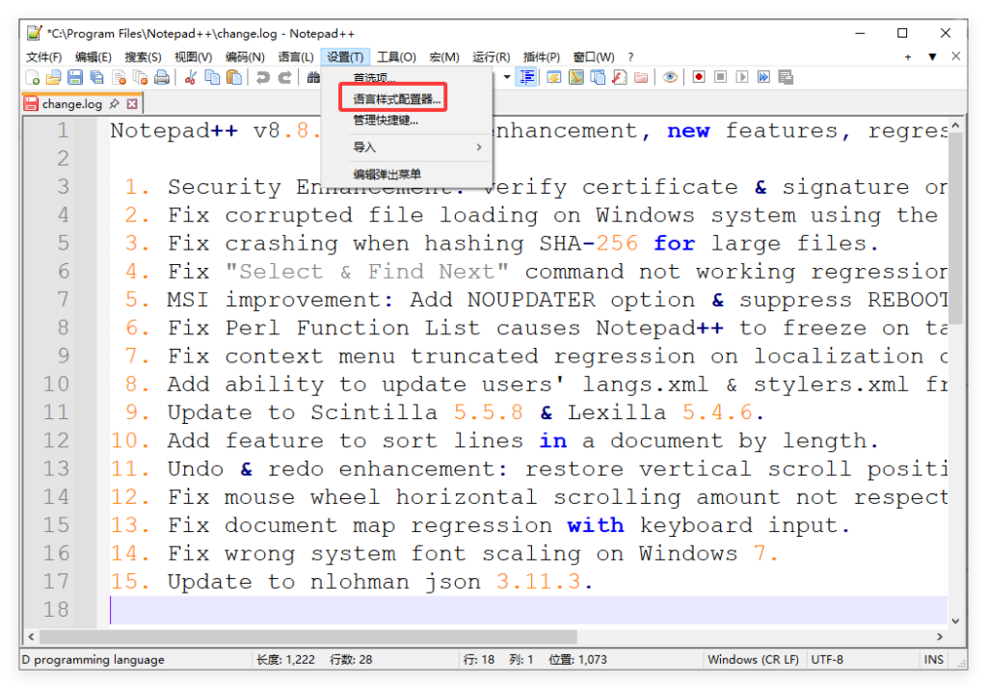Toggle the Document Map icon

[x=576, y=77]
